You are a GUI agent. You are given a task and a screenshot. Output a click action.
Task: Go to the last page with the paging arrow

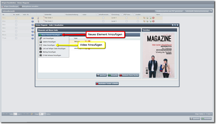pos(28,114)
